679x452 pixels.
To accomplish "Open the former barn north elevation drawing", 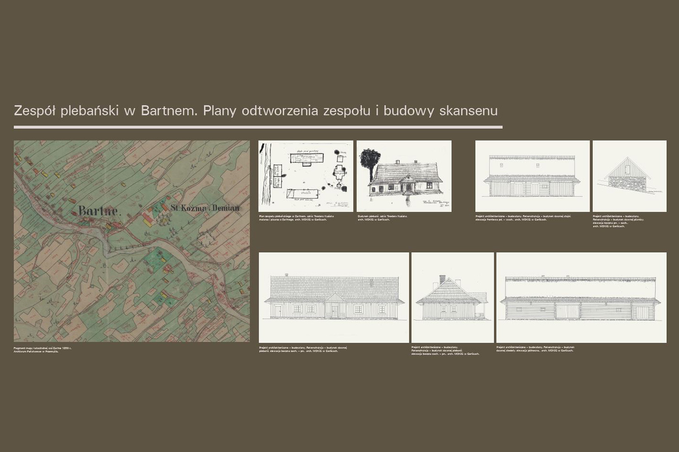I will pyautogui.click(x=581, y=297).
